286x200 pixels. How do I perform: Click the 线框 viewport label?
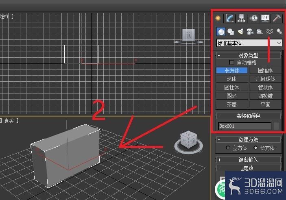(4, 17)
